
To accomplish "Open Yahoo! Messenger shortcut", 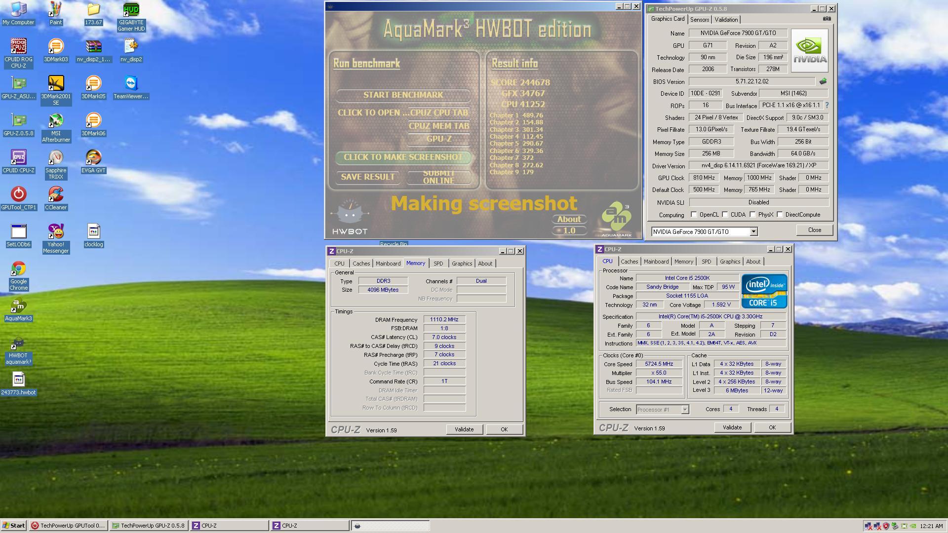I will [56, 238].
